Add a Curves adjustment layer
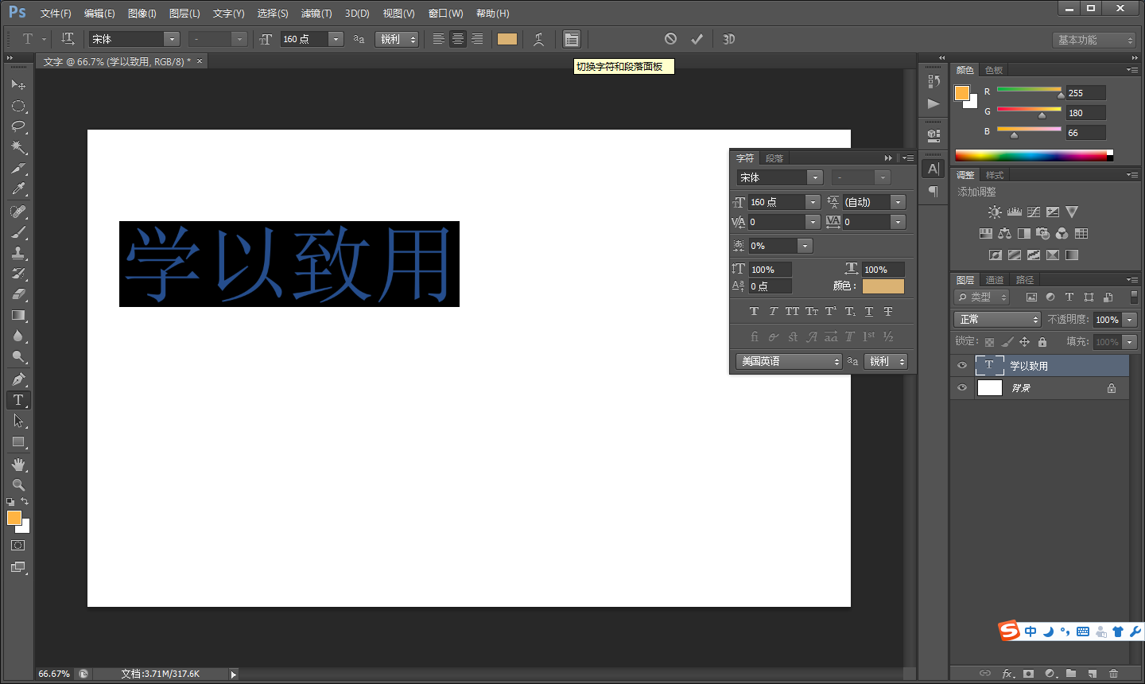The width and height of the screenshot is (1145, 684). pyautogui.click(x=1034, y=212)
